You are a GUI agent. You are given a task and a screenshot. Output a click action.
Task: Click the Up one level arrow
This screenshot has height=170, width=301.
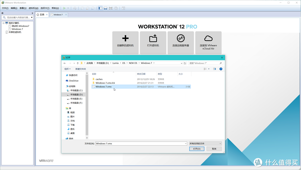click(x=78, y=63)
